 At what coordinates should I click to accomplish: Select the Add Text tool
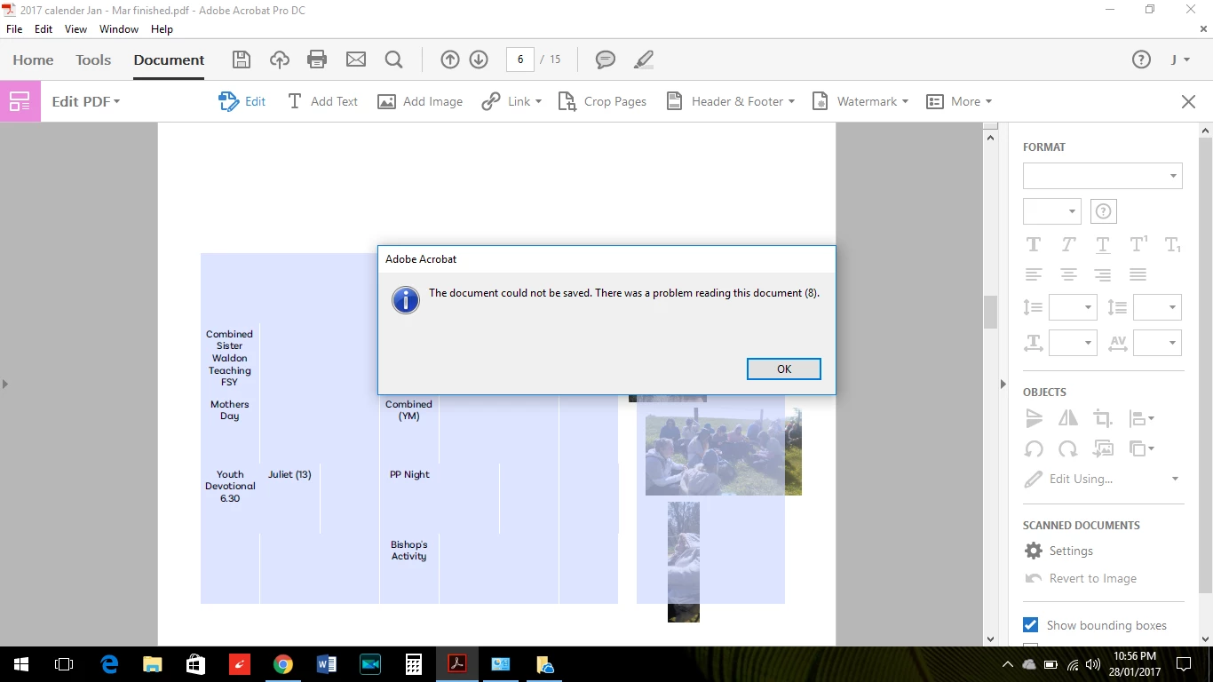322,101
